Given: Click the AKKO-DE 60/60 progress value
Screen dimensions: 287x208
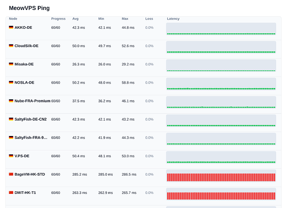Looking at the screenshot, I should coord(56,27).
